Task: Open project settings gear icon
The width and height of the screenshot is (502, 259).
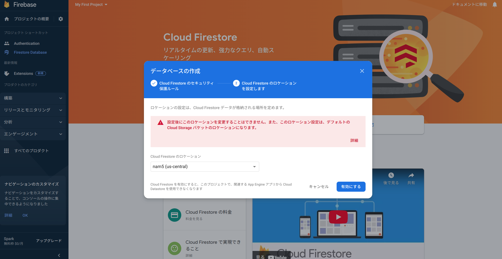Action: [61, 19]
